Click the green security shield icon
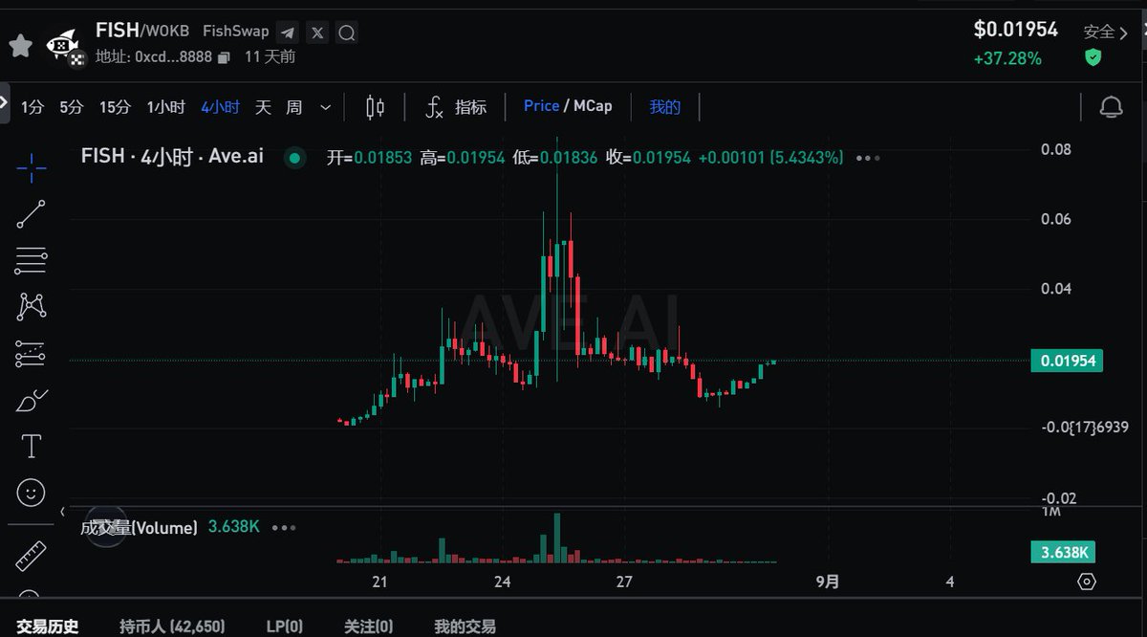The image size is (1147, 637). 1093,57
